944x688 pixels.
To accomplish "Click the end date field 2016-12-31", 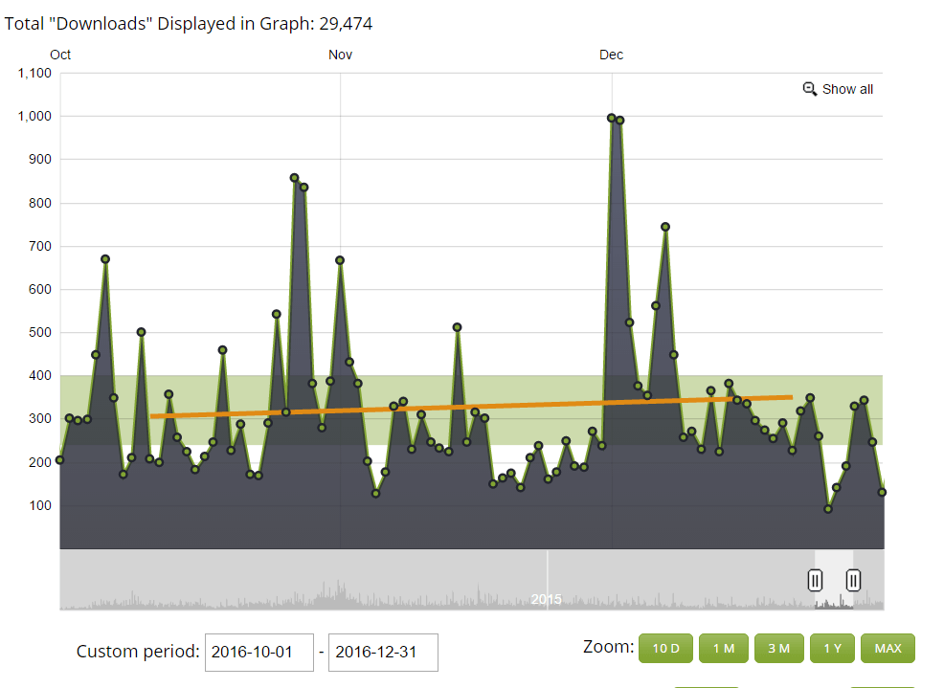I will (383, 652).
